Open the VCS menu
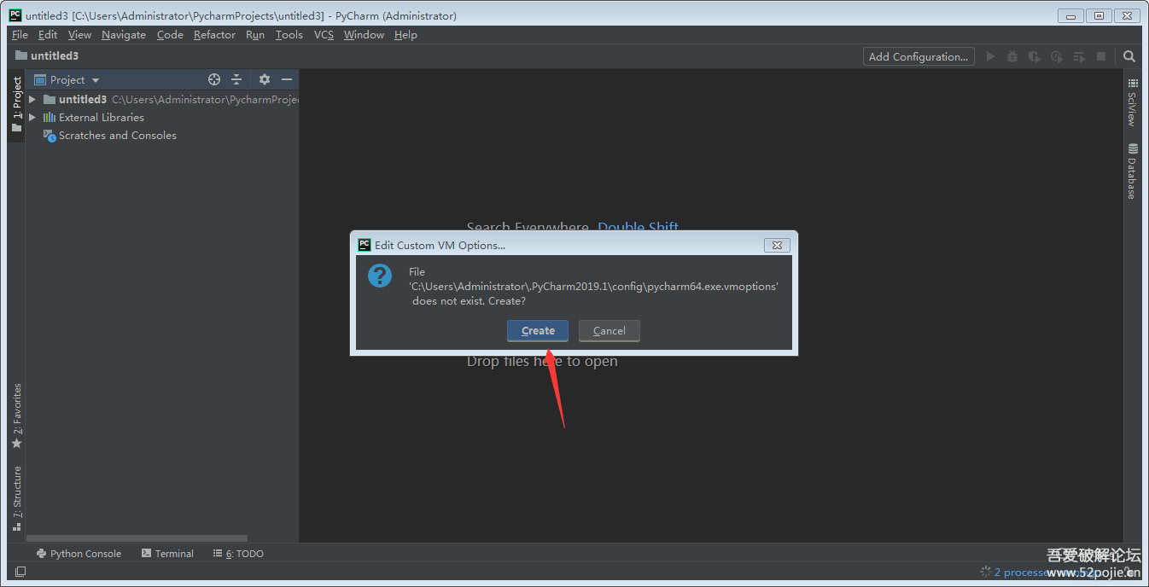 (324, 35)
